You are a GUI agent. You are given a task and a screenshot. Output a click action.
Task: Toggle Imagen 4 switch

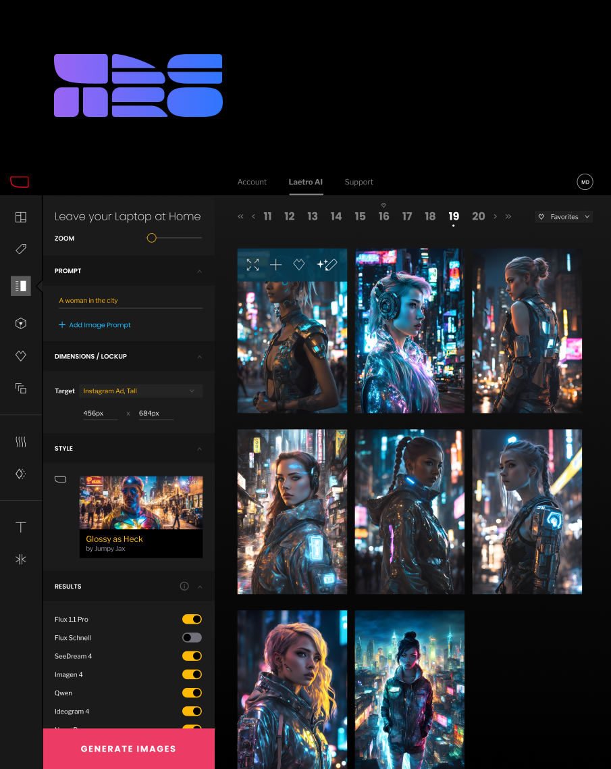click(x=192, y=674)
